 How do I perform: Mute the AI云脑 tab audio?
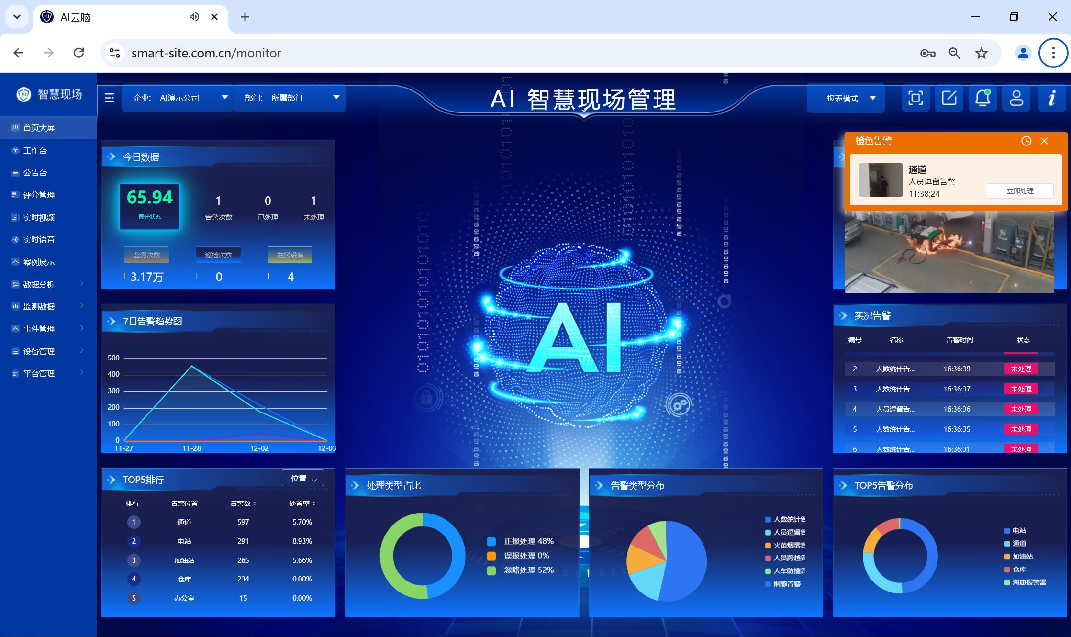point(194,17)
